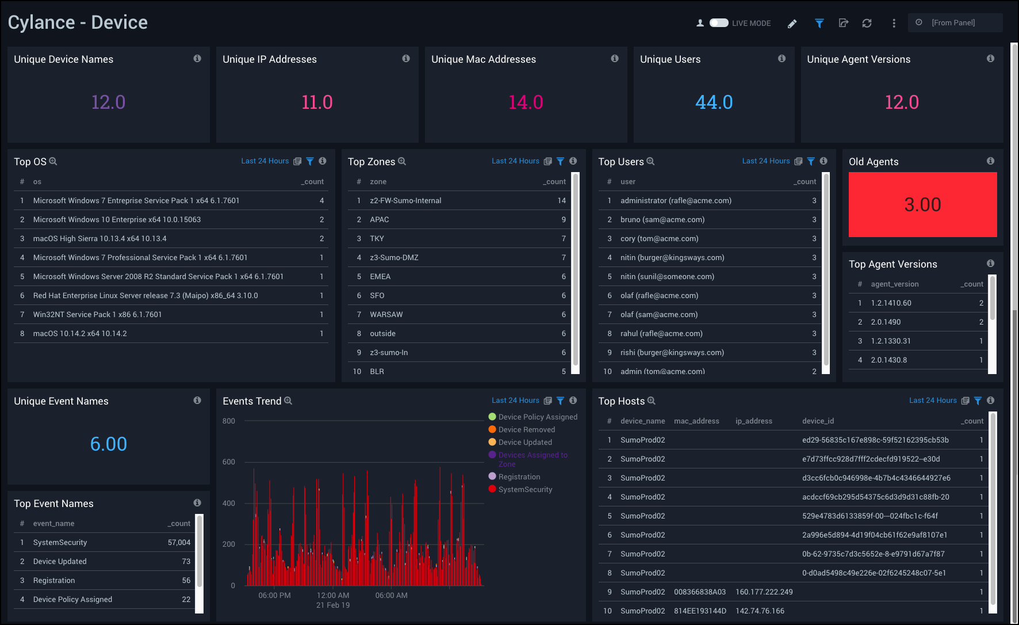This screenshot has width=1019, height=625.
Task: Toggle the LIVE MODE switch
Action: [x=718, y=23]
